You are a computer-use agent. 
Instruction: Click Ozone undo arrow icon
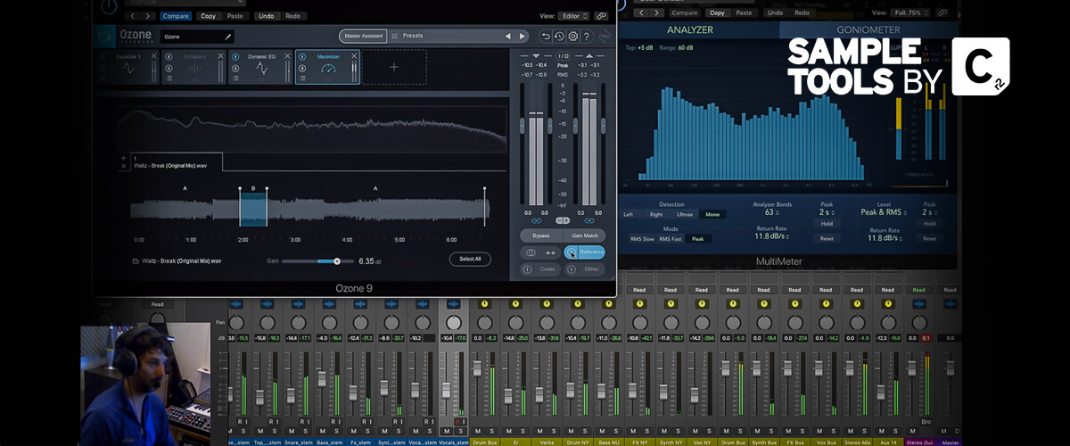tap(546, 36)
